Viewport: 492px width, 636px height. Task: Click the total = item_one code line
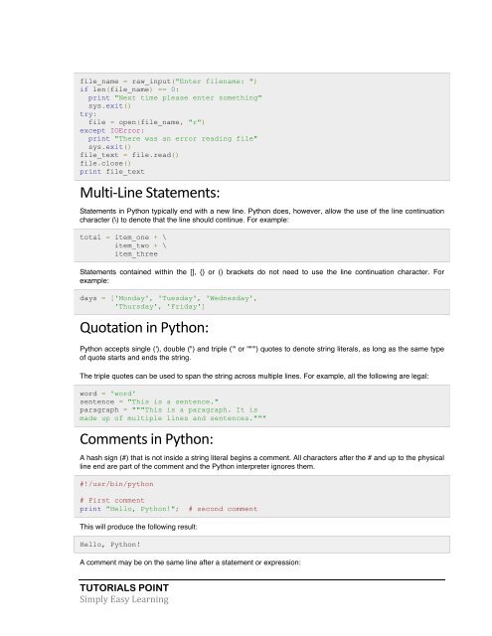click(x=123, y=238)
